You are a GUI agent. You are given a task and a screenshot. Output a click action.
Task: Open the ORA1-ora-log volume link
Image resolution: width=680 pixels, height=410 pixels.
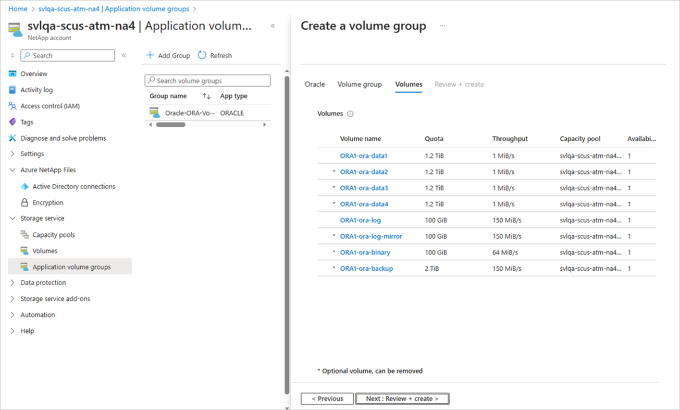[360, 220]
